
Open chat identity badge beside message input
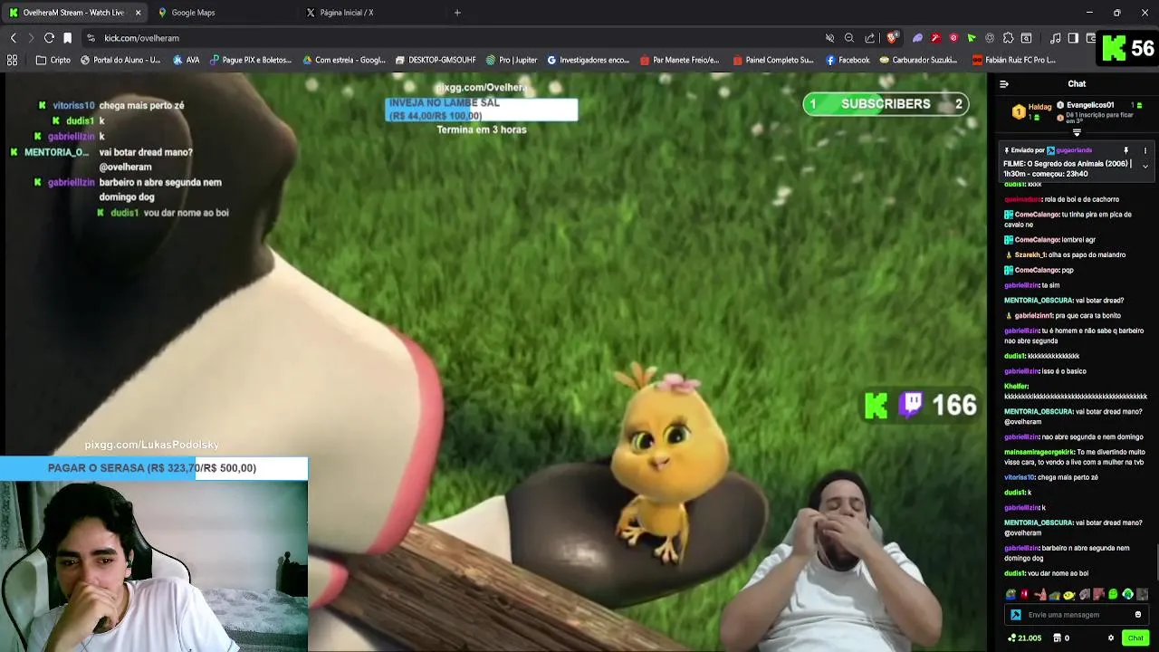[x=1016, y=615]
